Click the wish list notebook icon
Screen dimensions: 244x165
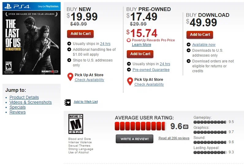(x=68, y=103)
